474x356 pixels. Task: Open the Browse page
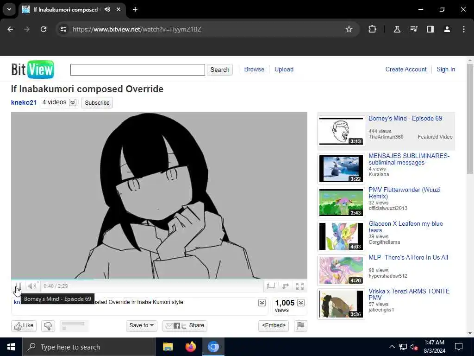254,70
